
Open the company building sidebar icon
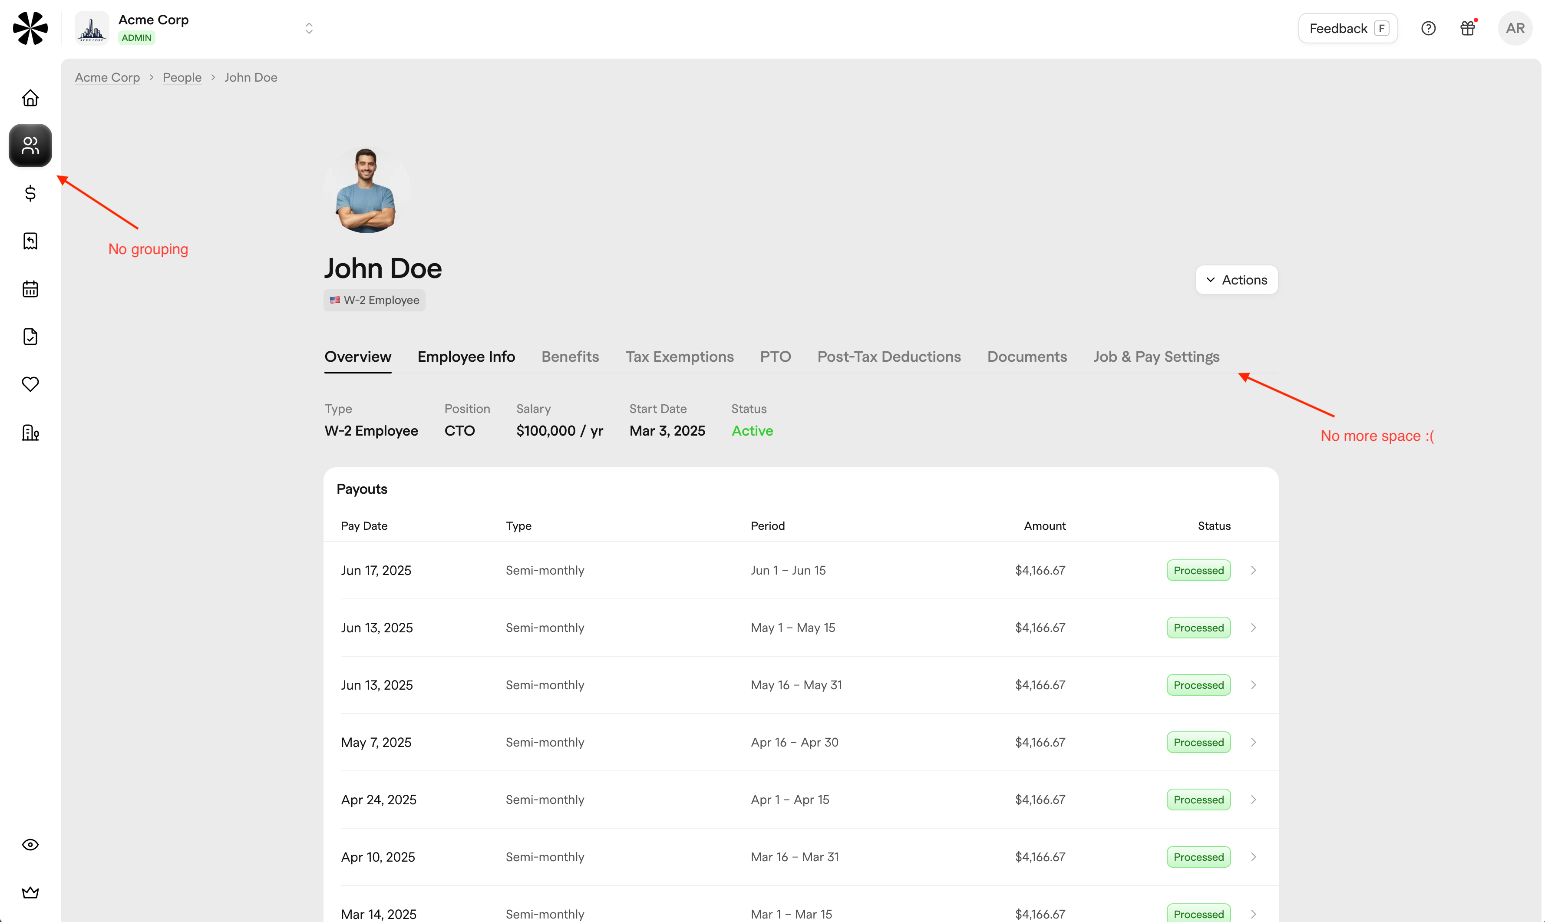point(30,433)
